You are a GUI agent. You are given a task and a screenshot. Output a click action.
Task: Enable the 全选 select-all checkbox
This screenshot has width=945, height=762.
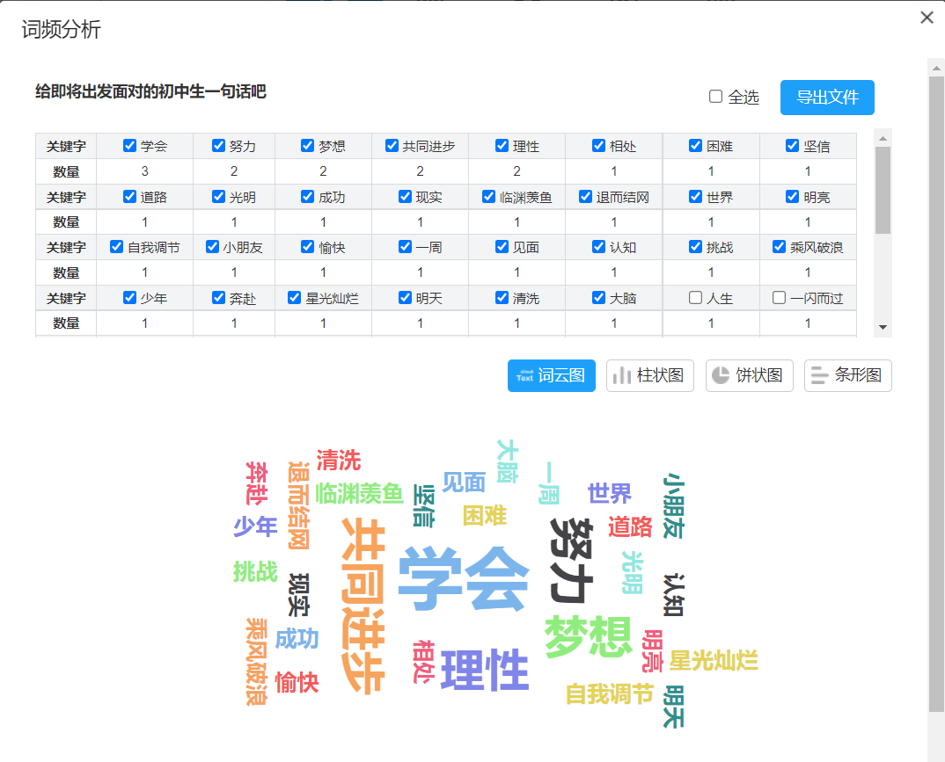point(716,97)
